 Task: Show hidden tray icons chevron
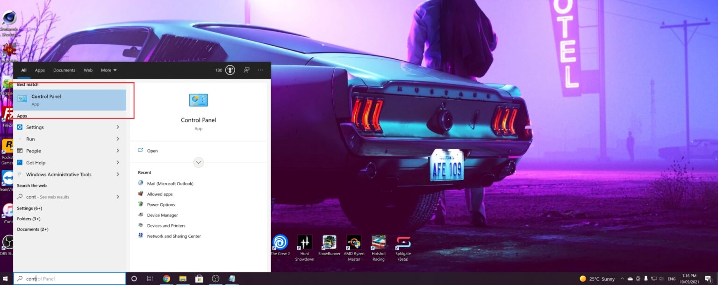coord(622,278)
